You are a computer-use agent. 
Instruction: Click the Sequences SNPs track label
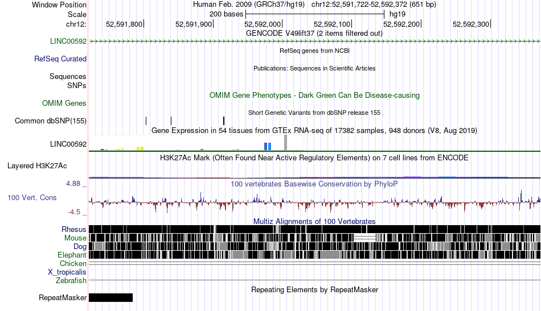68,81
